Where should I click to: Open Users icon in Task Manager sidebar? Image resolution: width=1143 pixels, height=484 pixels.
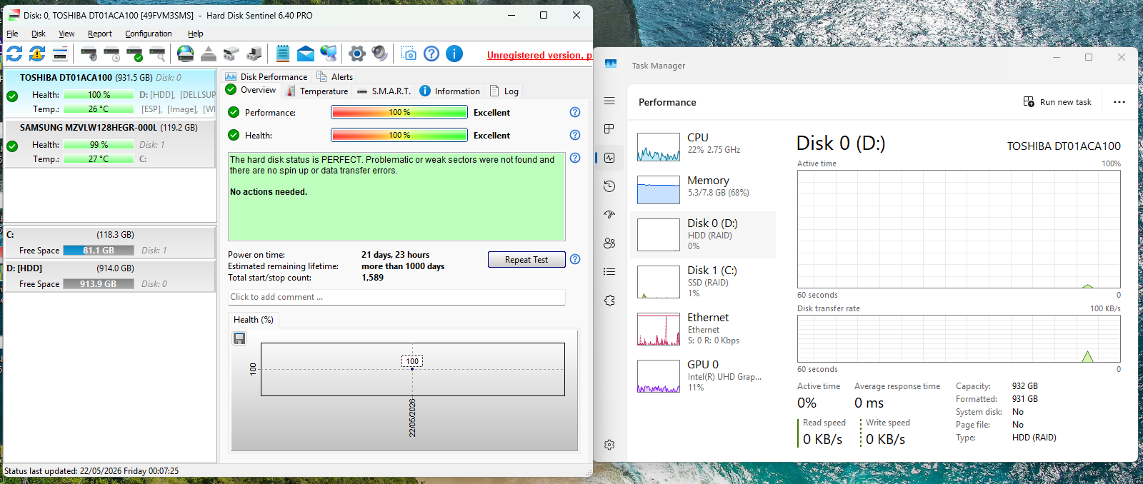(x=609, y=243)
